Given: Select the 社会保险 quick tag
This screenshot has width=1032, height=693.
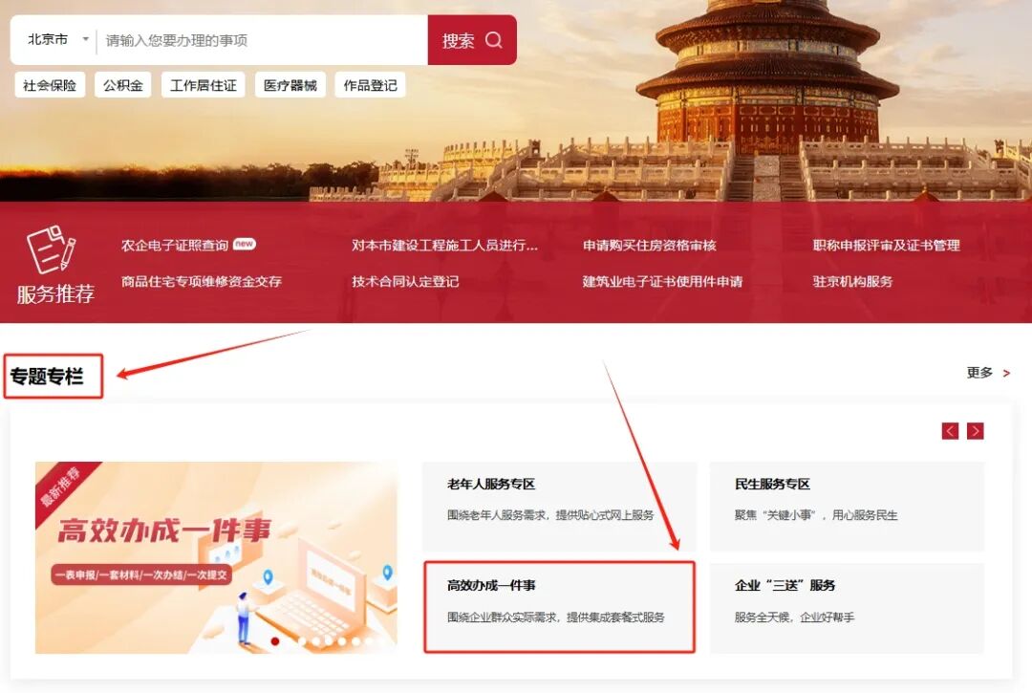Looking at the screenshot, I should 50,85.
